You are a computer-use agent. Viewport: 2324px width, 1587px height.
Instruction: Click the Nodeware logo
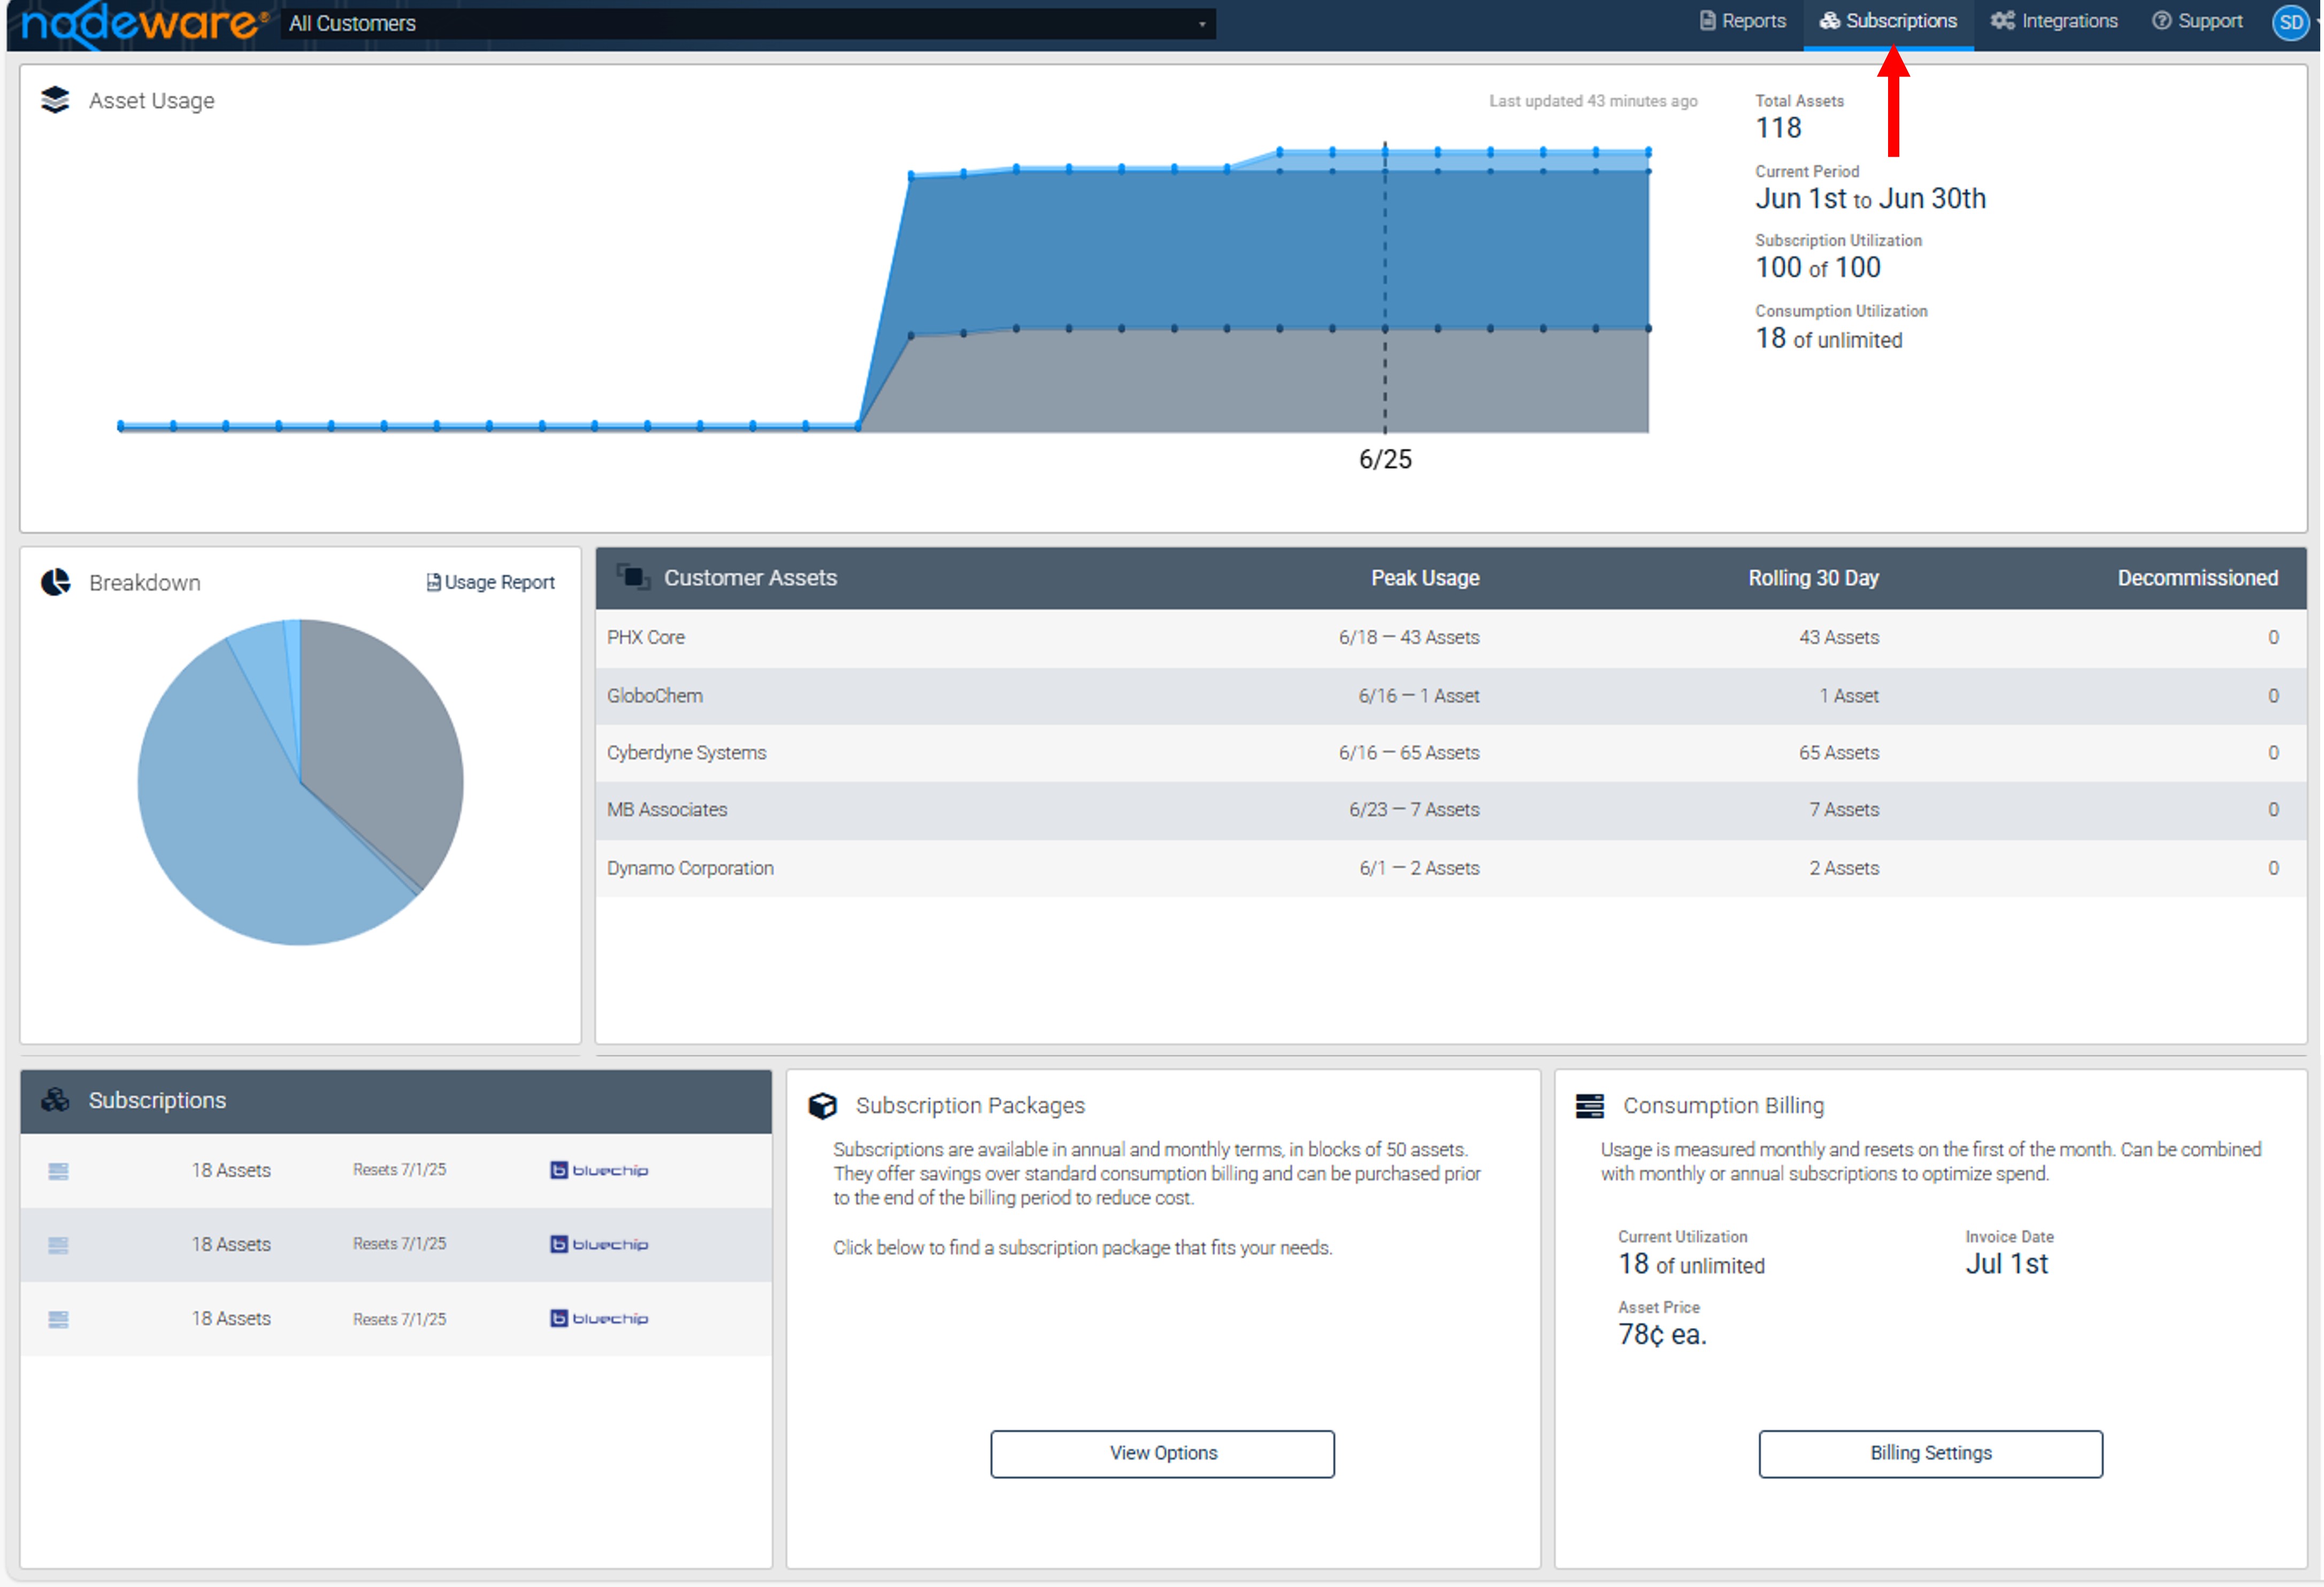point(145,24)
